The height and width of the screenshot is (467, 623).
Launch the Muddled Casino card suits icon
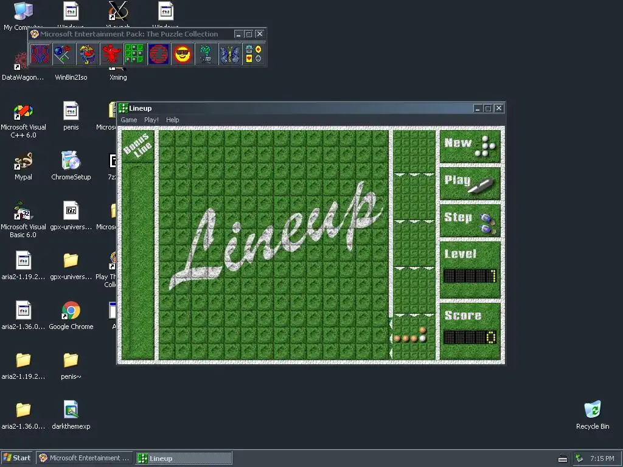pyautogui.click(x=254, y=54)
